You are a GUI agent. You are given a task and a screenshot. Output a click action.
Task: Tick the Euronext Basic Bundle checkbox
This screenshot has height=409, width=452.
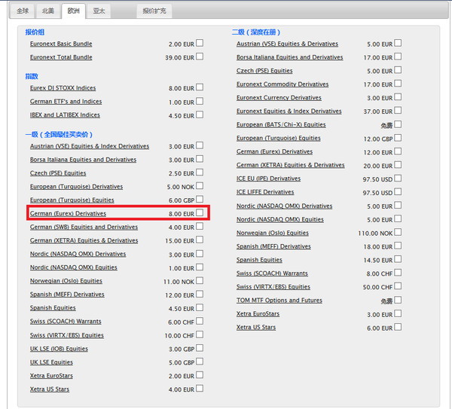[200, 43]
